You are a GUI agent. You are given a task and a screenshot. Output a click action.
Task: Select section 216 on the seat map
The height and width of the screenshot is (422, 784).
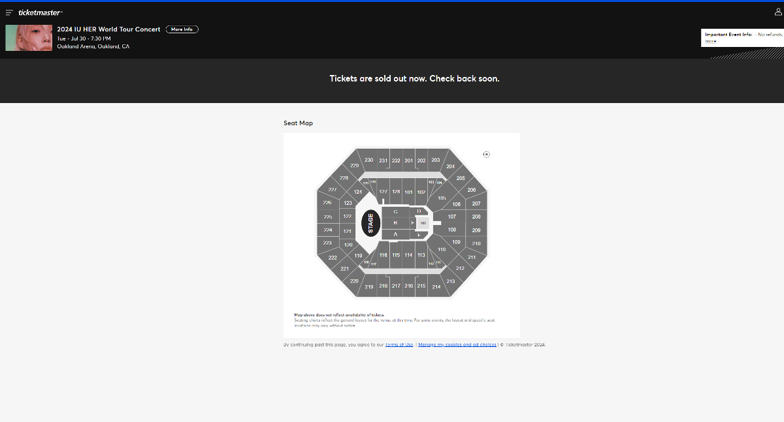(408, 286)
